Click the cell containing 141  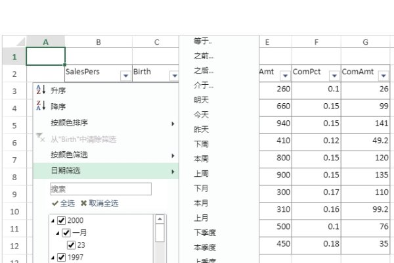[365, 125]
